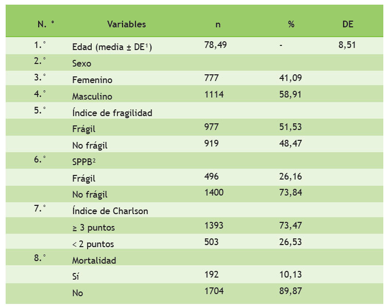
Task: Click the "Edad (media ± DE)" row label
Action: (112, 47)
